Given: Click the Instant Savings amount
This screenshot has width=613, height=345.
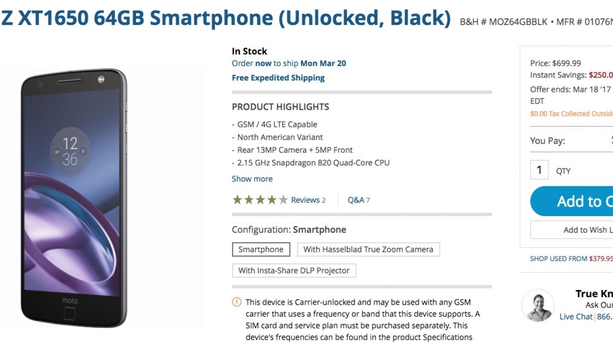Looking at the screenshot, I should [x=601, y=75].
